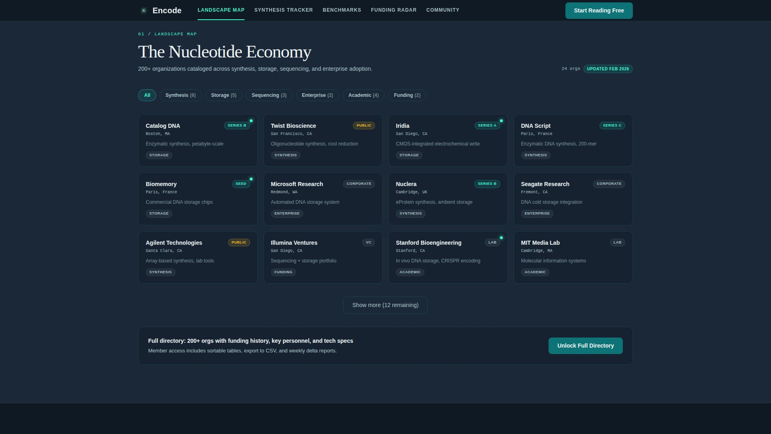
Task: Expand list with Show more (12 remaining)
Action: pyautogui.click(x=385, y=305)
